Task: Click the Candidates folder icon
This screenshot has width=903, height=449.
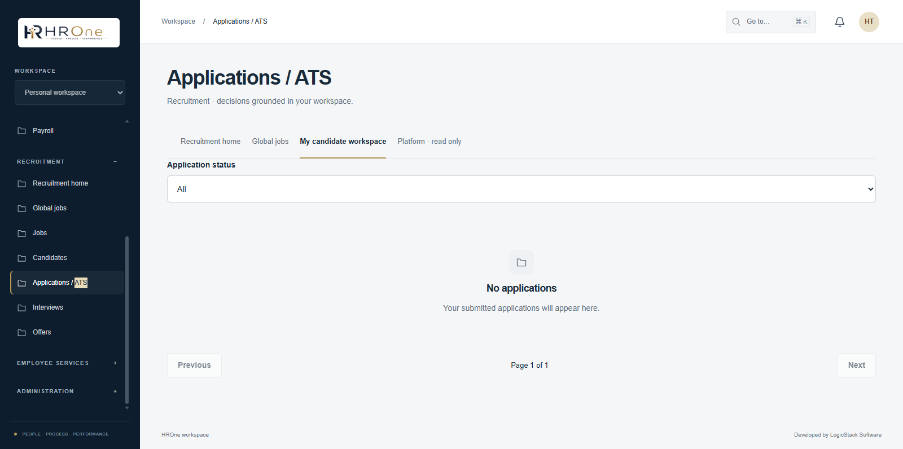Action: (22, 258)
